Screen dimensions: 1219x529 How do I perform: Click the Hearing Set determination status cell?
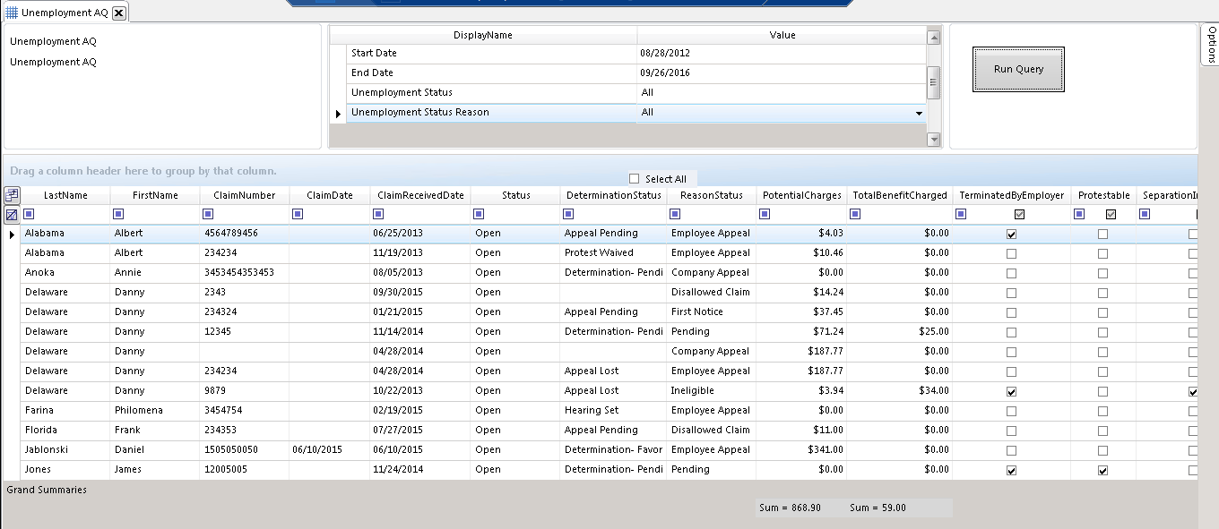point(613,411)
